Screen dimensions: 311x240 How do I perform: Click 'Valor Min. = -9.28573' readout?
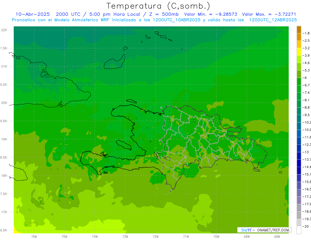pos(210,14)
